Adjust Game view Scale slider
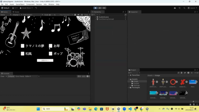This screenshot has width=199, height=112. [x=51, y=15]
